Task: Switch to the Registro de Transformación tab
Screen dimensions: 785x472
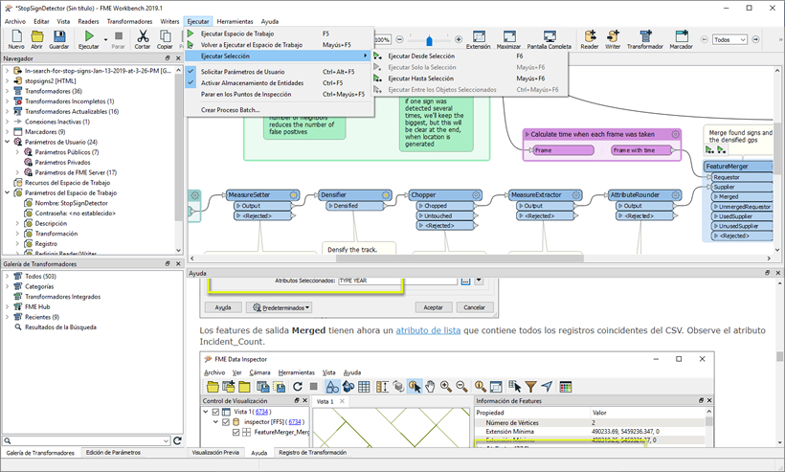Action: point(312,453)
